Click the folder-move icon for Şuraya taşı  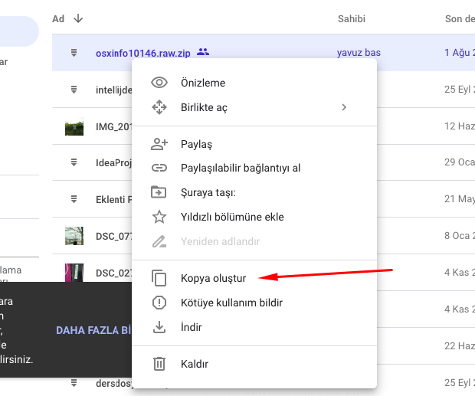[x=159, y=192]
